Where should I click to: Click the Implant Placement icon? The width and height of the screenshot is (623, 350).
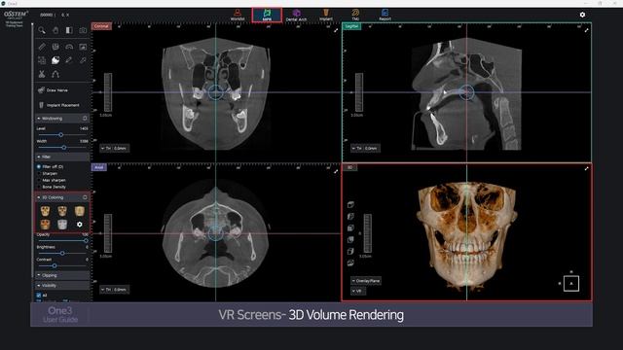click(x=41, y=105)
